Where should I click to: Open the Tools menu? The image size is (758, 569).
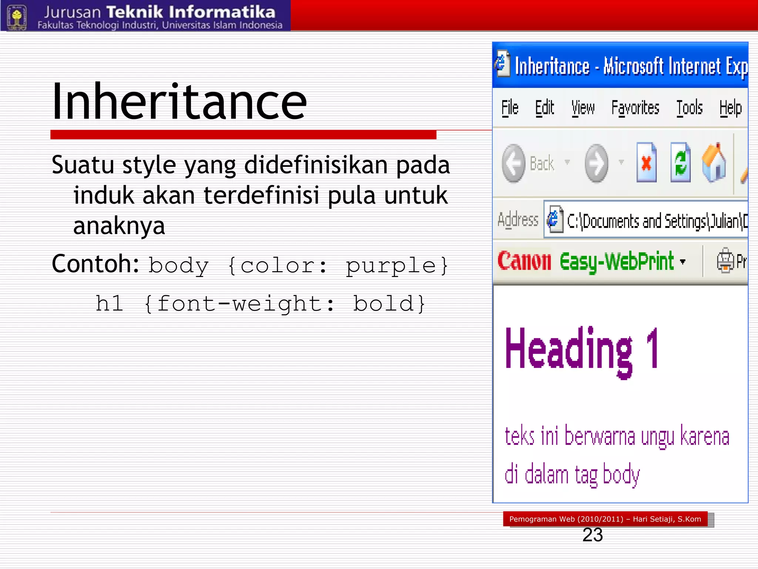tap(690, 108)
